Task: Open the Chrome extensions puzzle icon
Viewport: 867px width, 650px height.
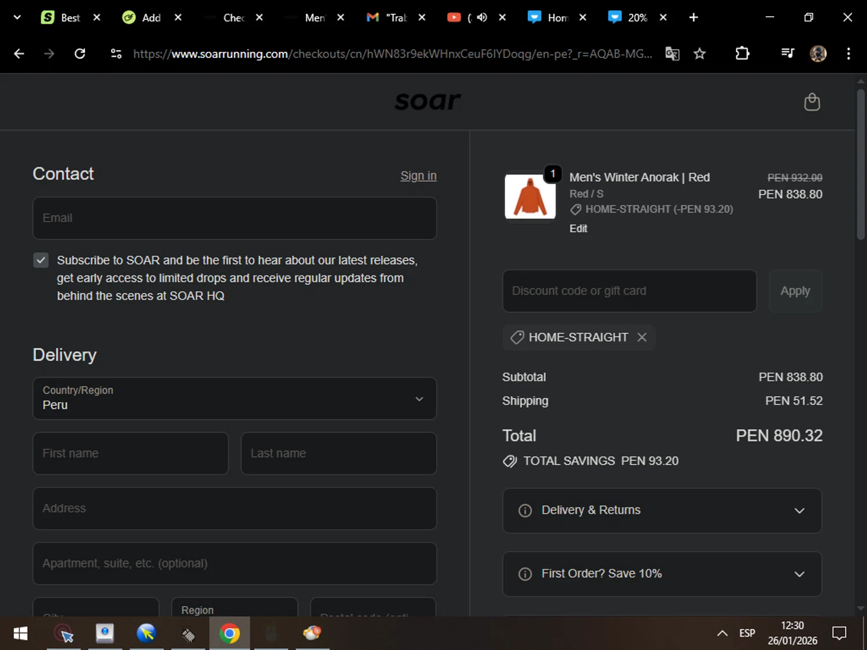Action: pos(742,54)
